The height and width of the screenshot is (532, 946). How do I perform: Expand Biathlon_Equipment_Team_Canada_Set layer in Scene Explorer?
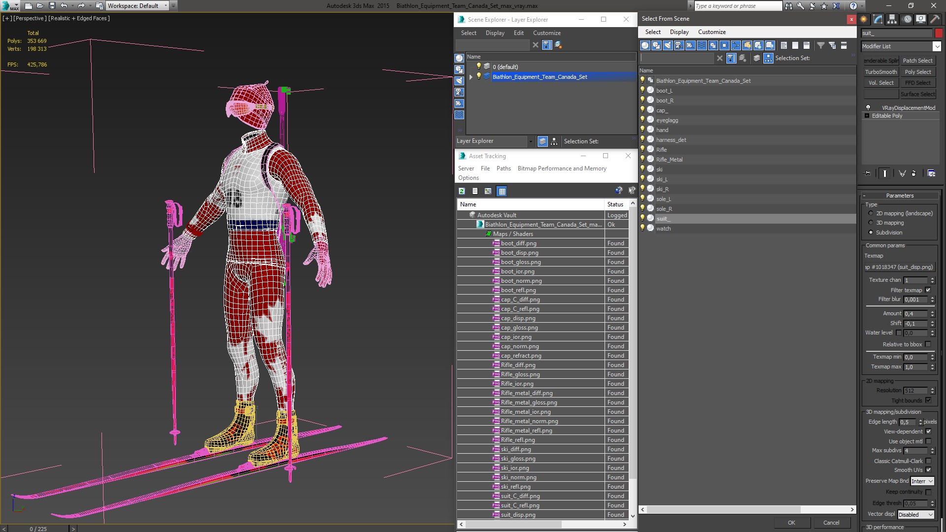click(x=471, y=77)
